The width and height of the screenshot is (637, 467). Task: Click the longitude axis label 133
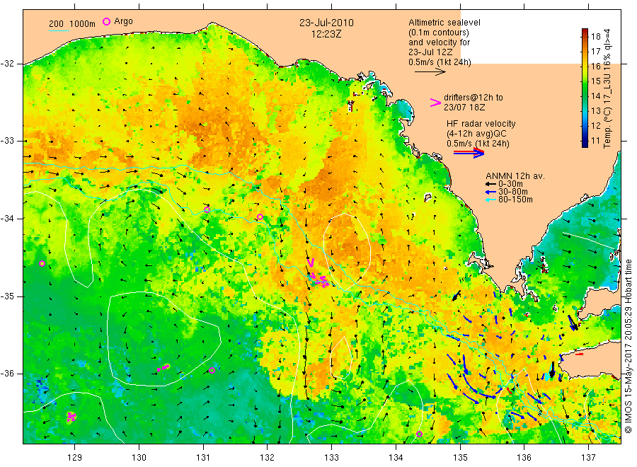(x=331, y=458)
